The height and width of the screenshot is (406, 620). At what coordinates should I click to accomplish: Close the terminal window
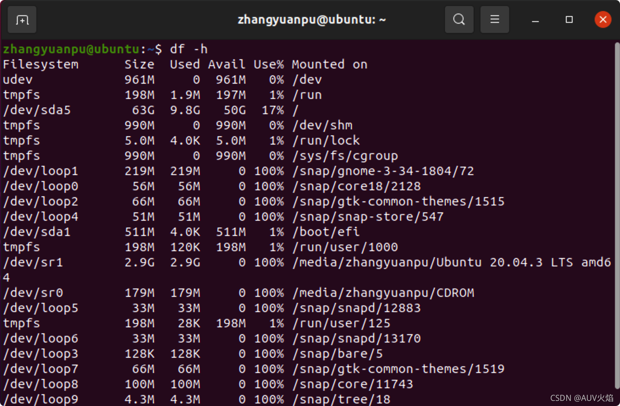[603, 19]
